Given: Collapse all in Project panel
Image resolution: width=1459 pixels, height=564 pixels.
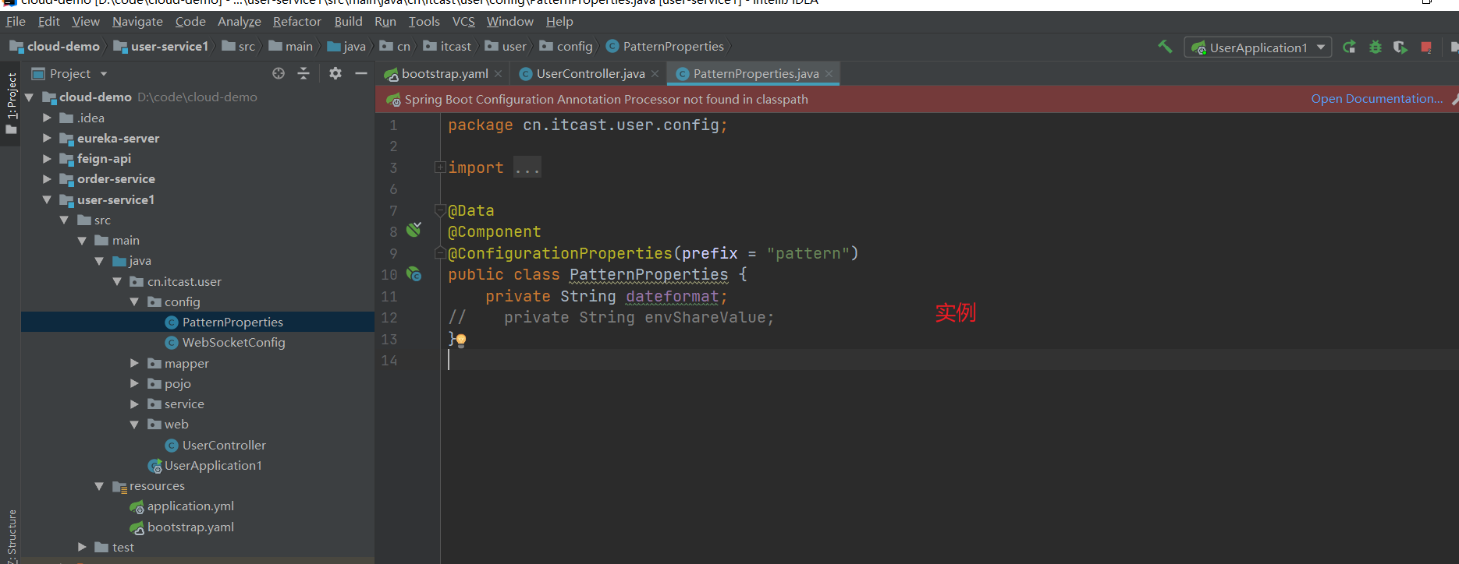Looking at the screenshot, I should pos(304,73).
